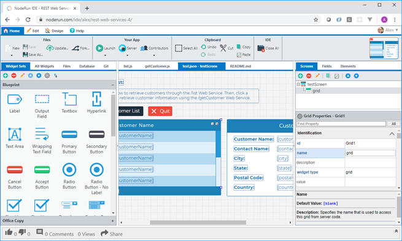
Task: Move screen item up in Screens panel
Action: coord(348,76)
